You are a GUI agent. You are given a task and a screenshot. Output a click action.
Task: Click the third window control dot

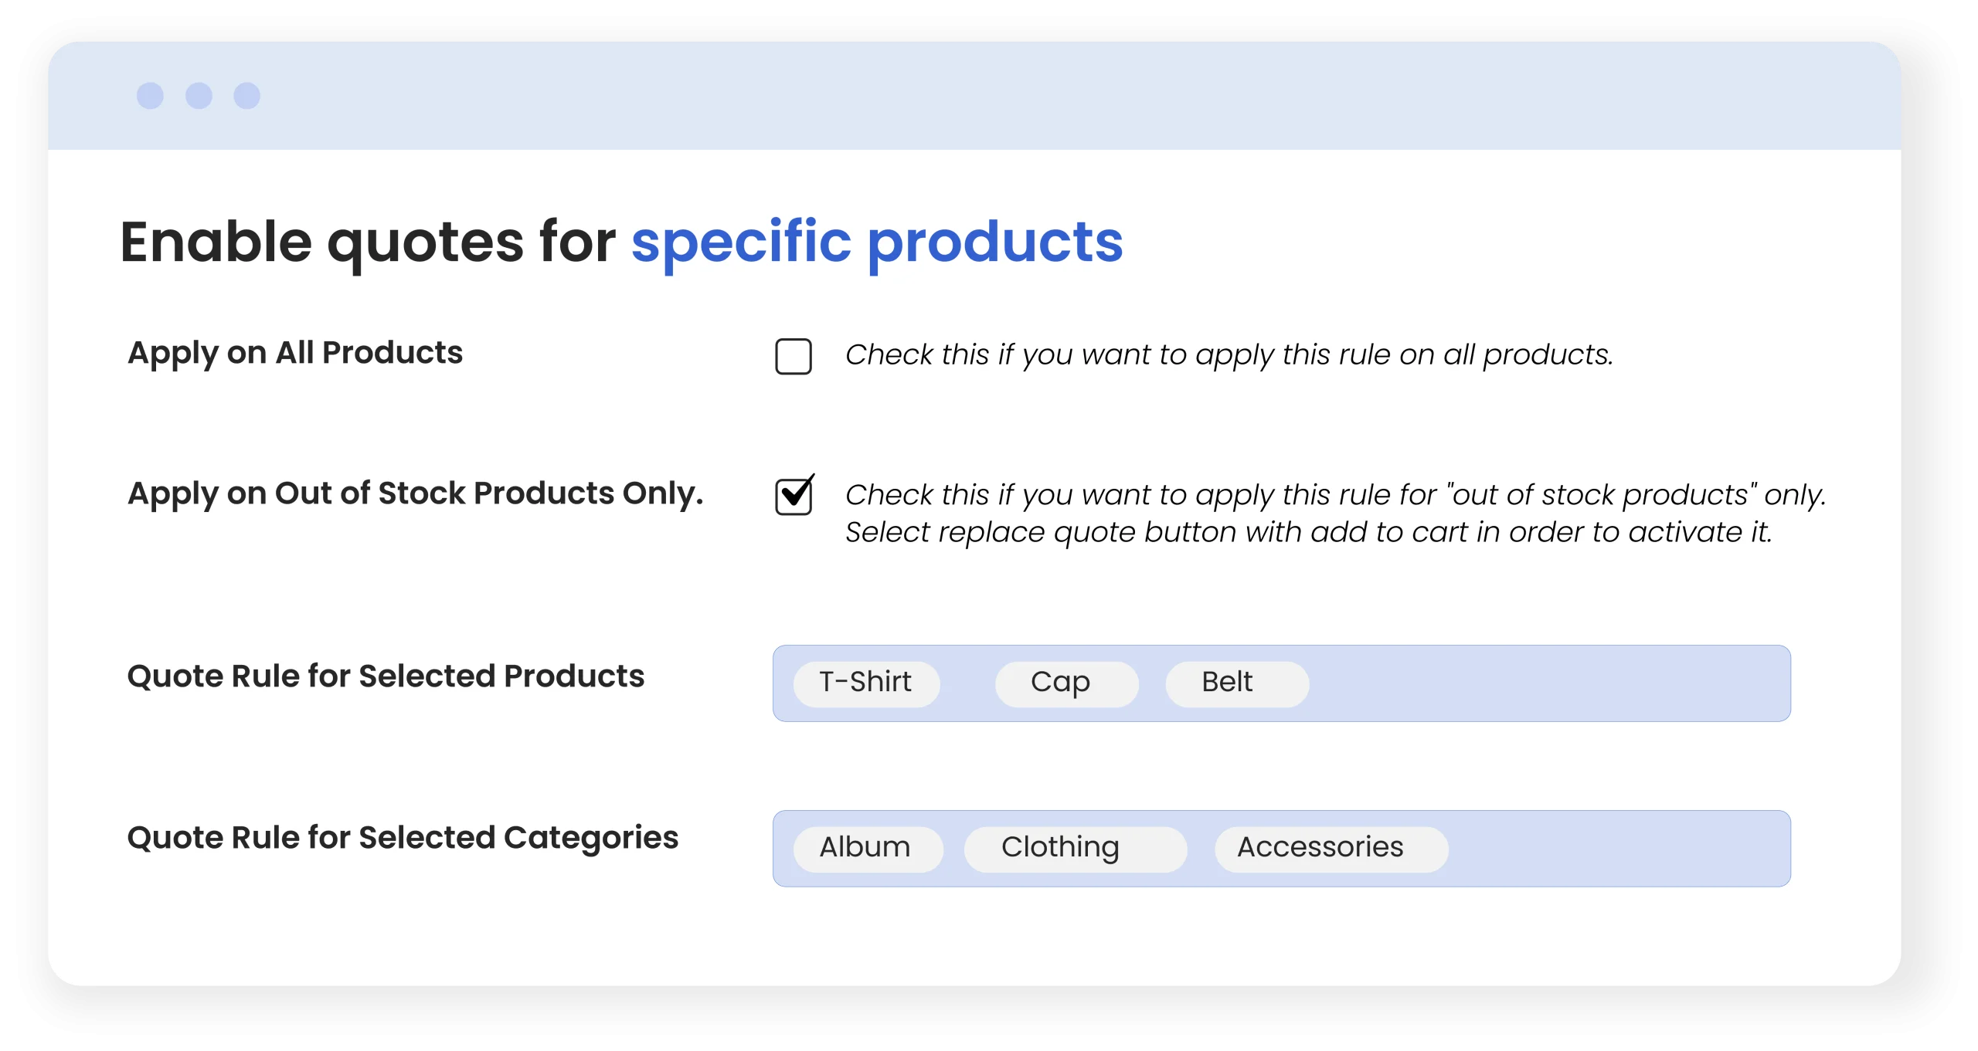click(247, 96)
